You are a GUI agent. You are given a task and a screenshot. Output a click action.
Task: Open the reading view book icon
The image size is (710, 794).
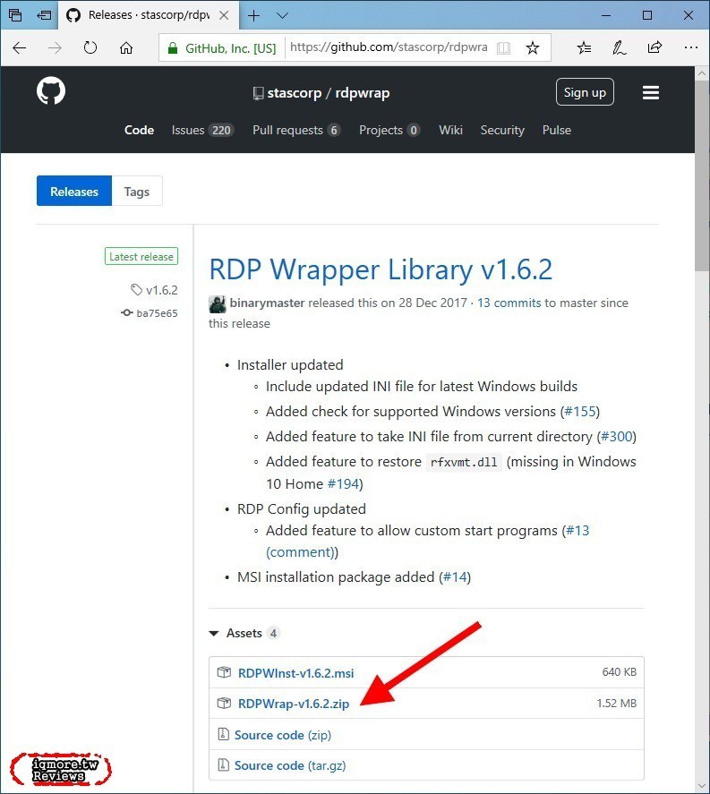[505, 47]
